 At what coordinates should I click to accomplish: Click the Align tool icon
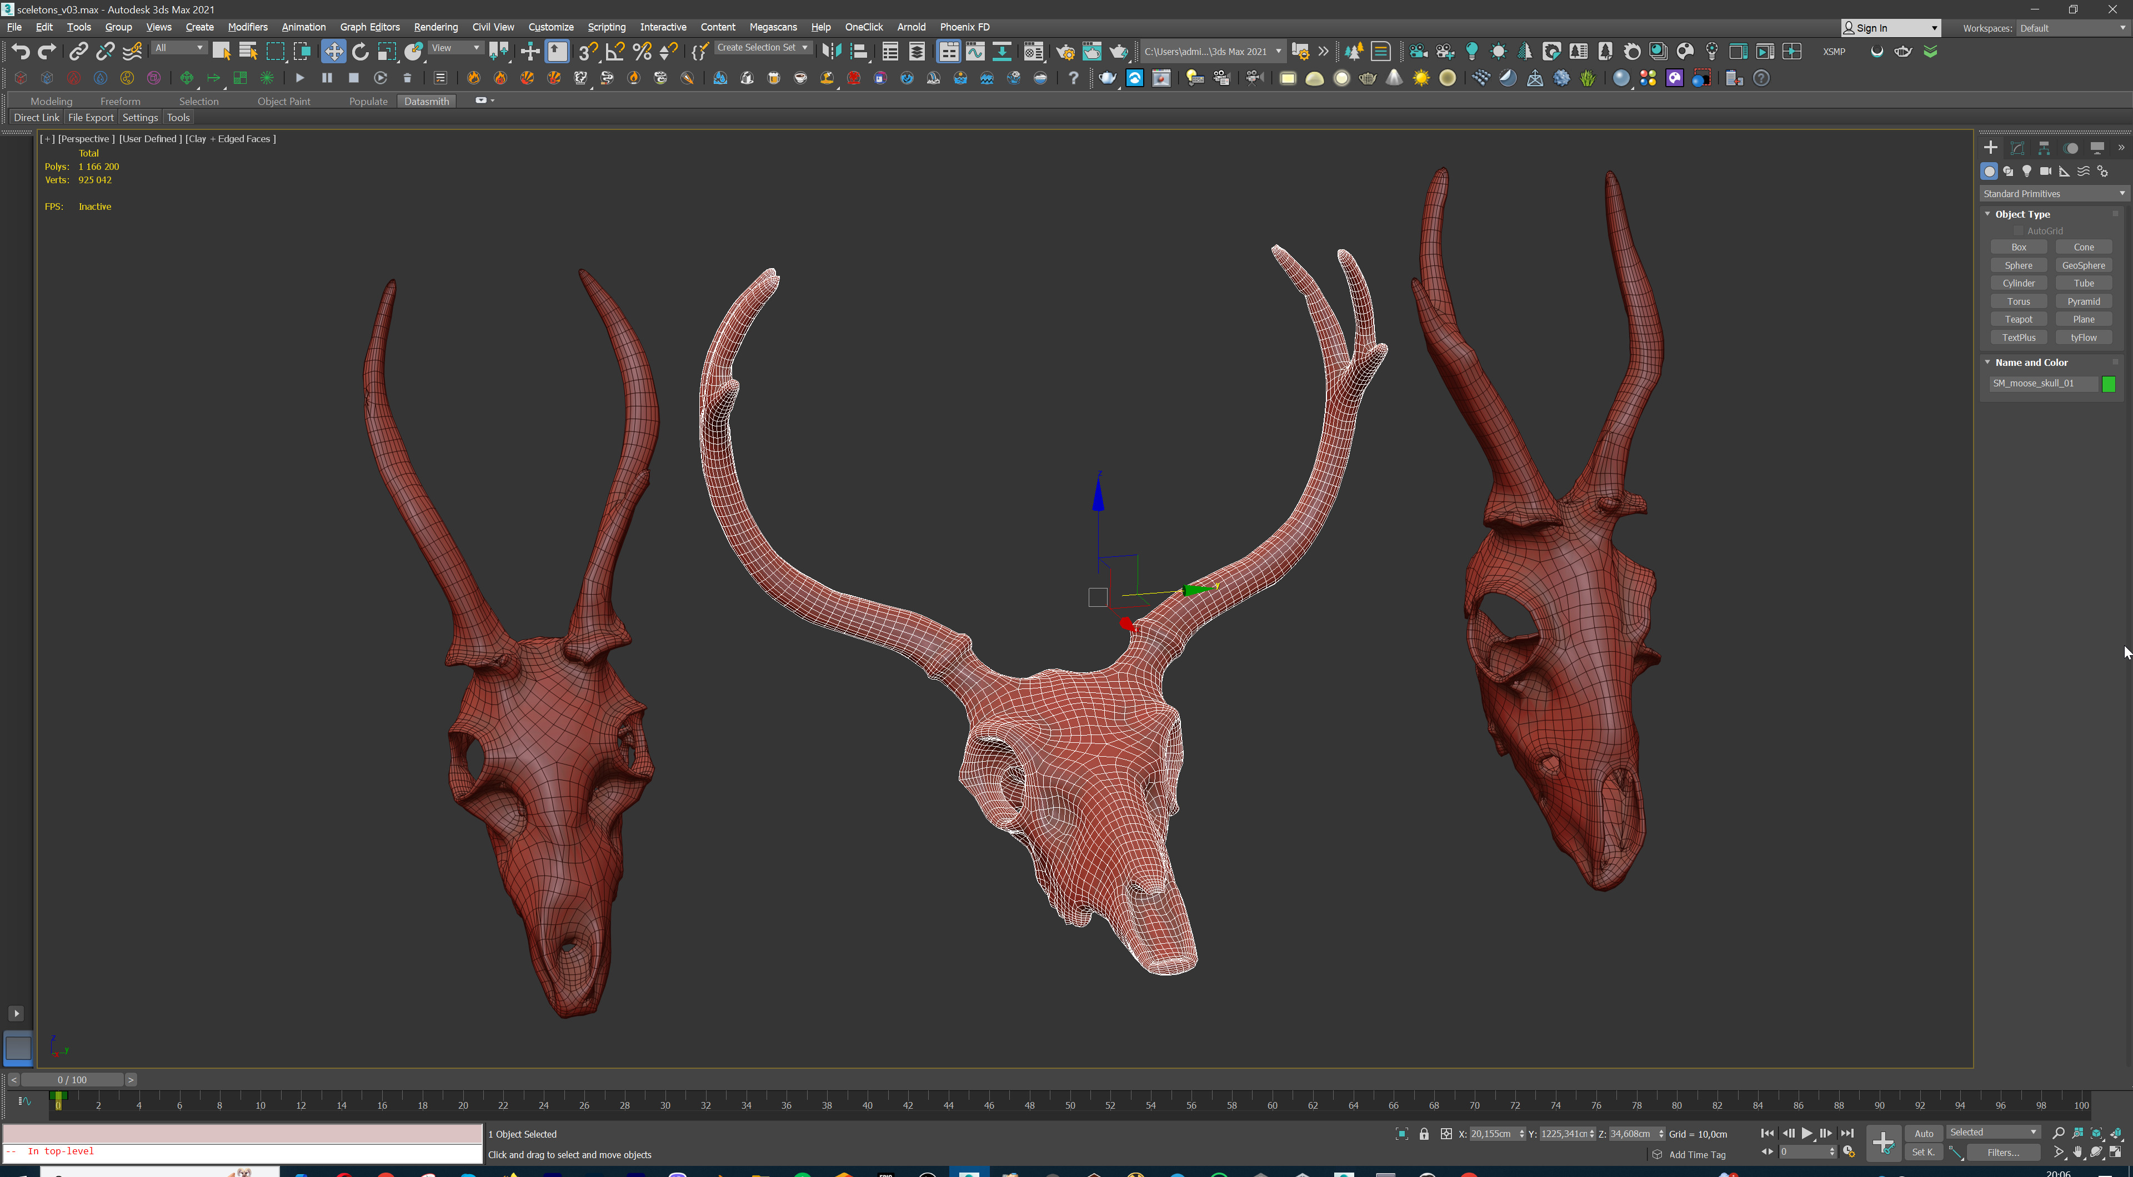coord(859,51)
